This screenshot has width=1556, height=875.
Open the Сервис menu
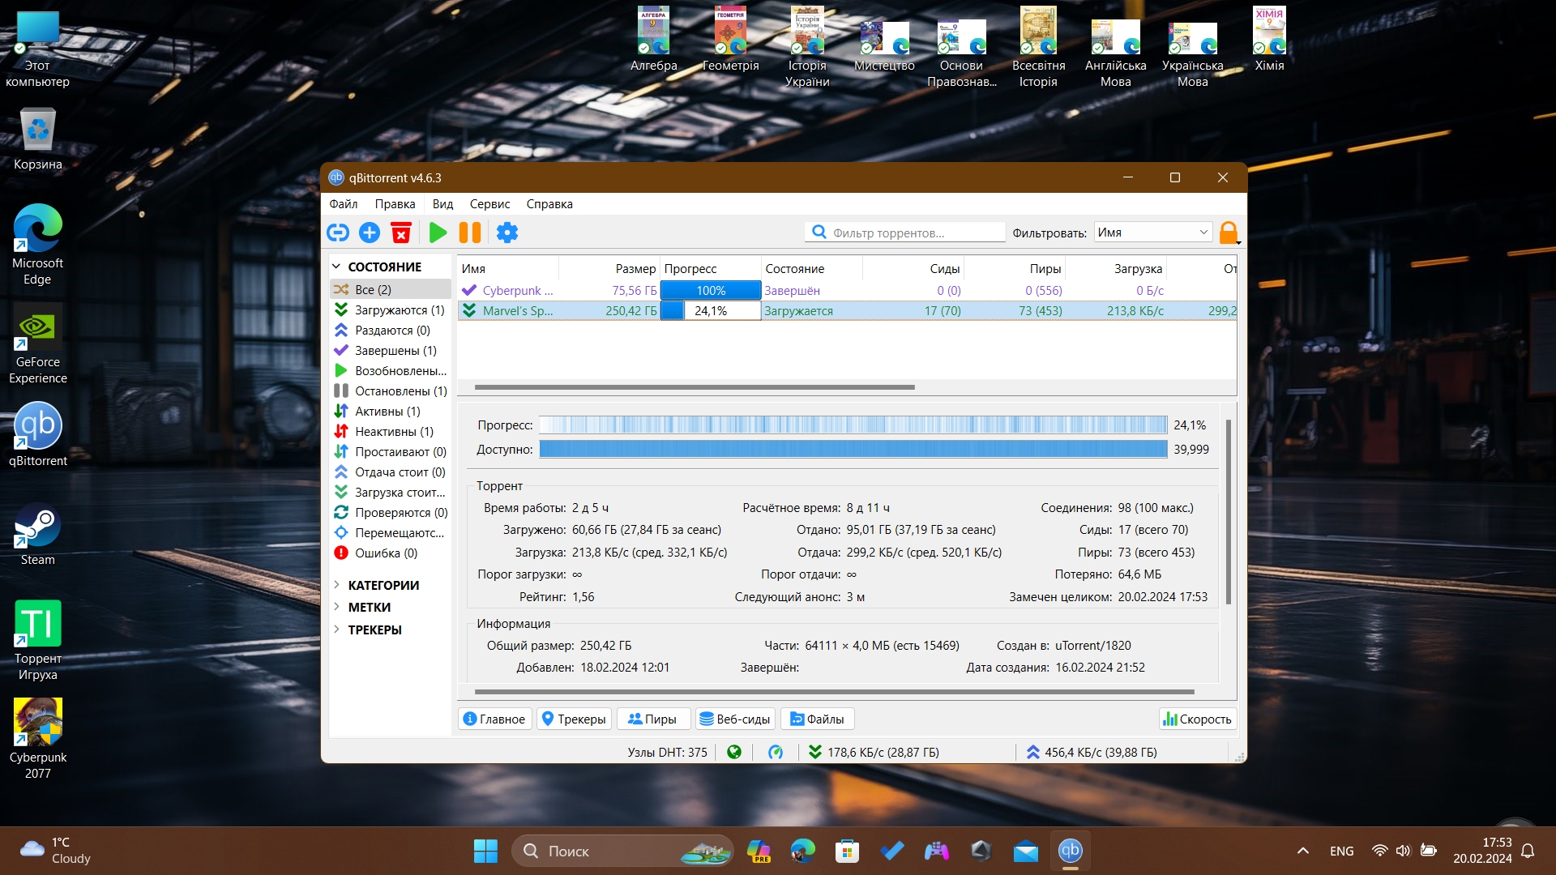click(x=489, y=204)
